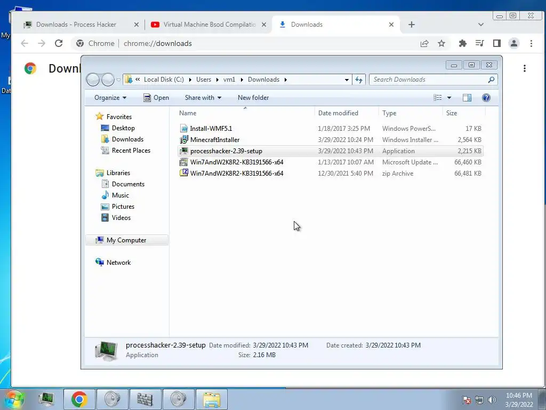This screenshot has height=410, width=546.
Task: Open address bar previous locations dropdown
Action: [347, 80]
